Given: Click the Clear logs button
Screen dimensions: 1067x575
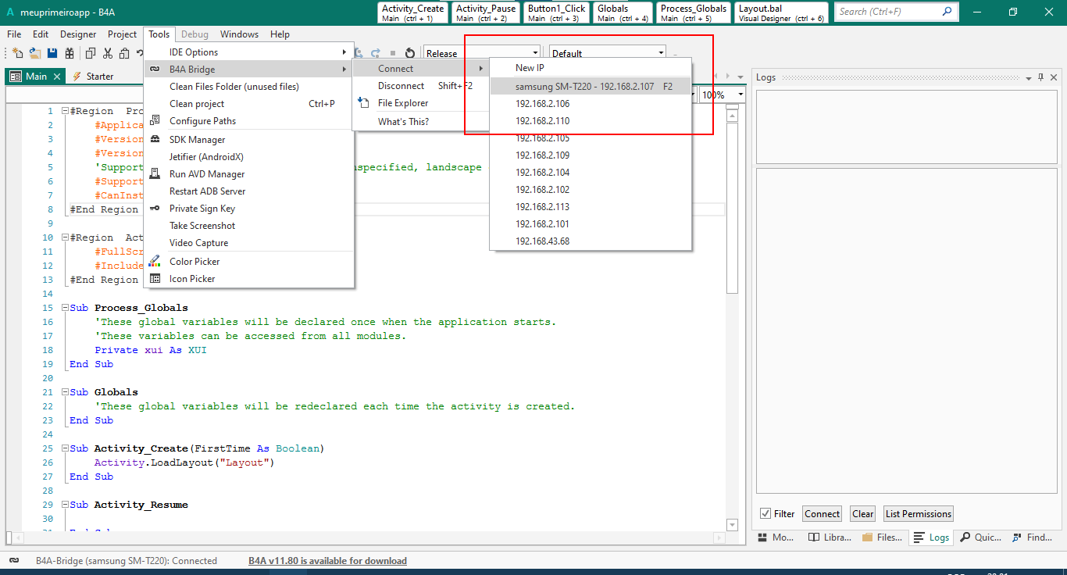Looking at the screenshot, I should (863, 514).
